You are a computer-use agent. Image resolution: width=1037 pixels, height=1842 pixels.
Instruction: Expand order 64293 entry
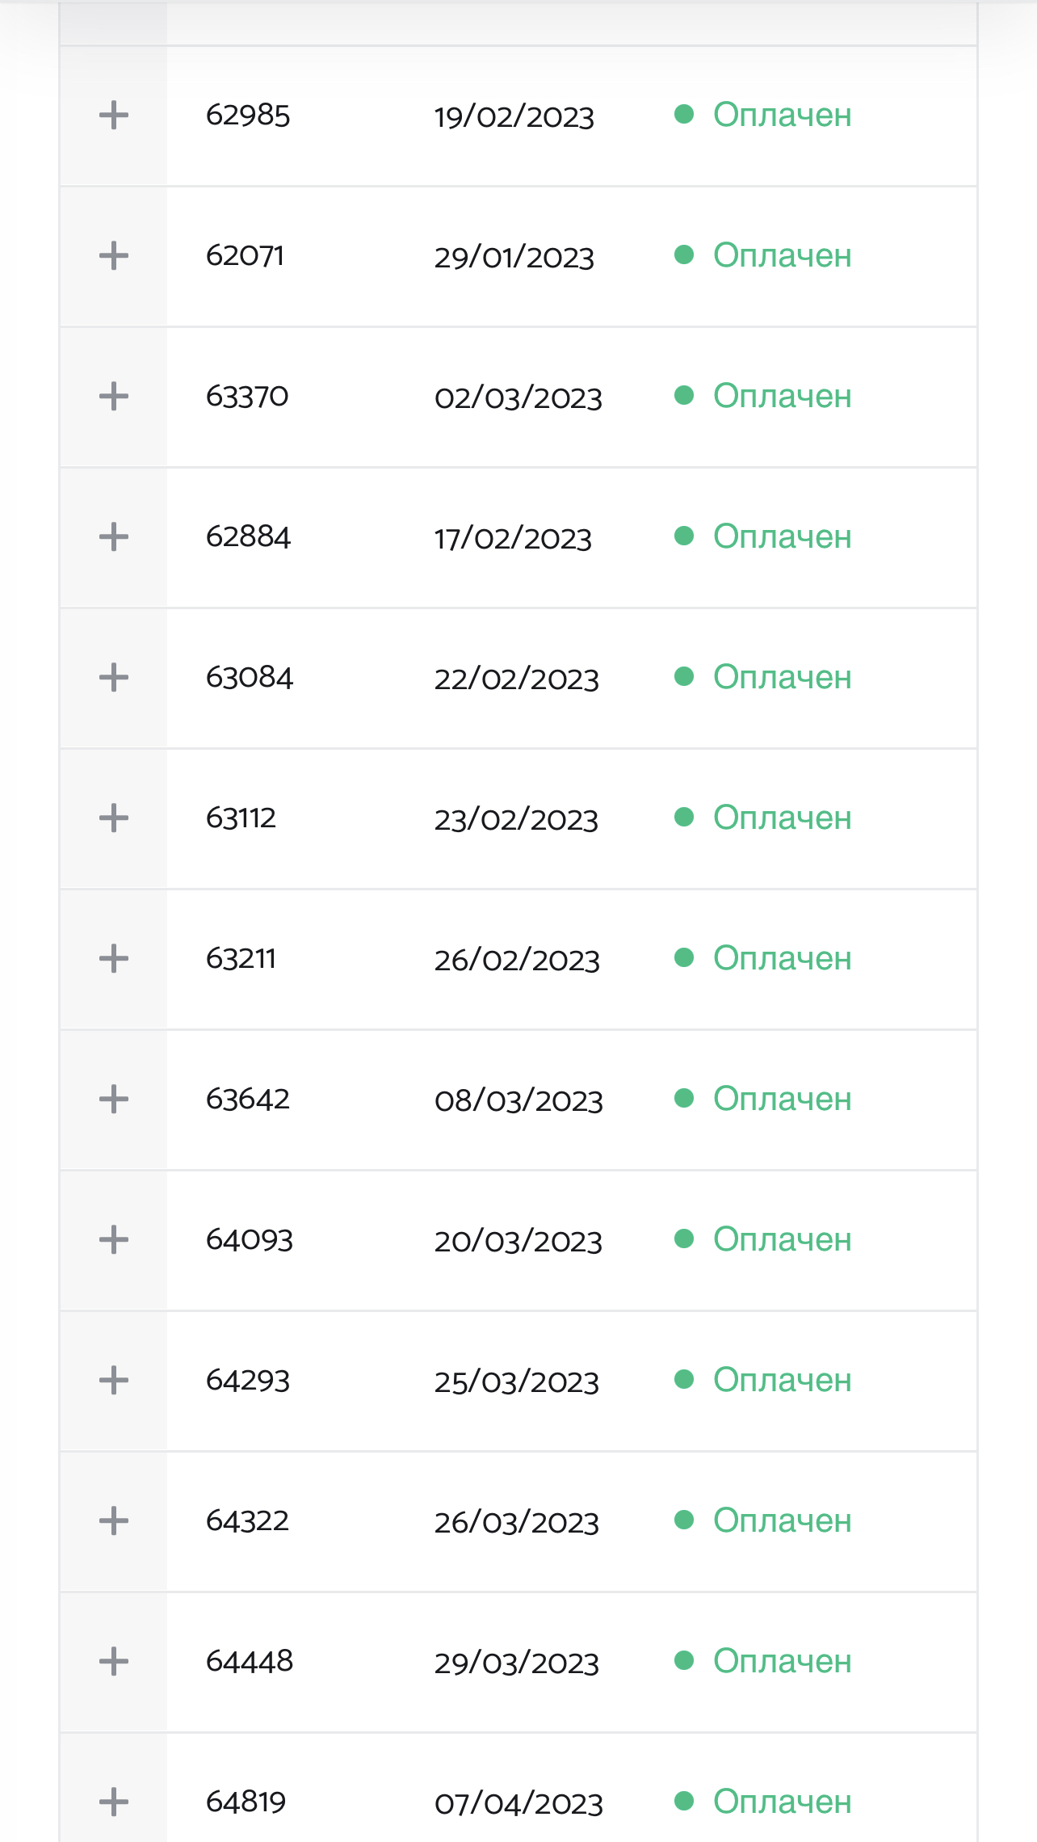114,1381
